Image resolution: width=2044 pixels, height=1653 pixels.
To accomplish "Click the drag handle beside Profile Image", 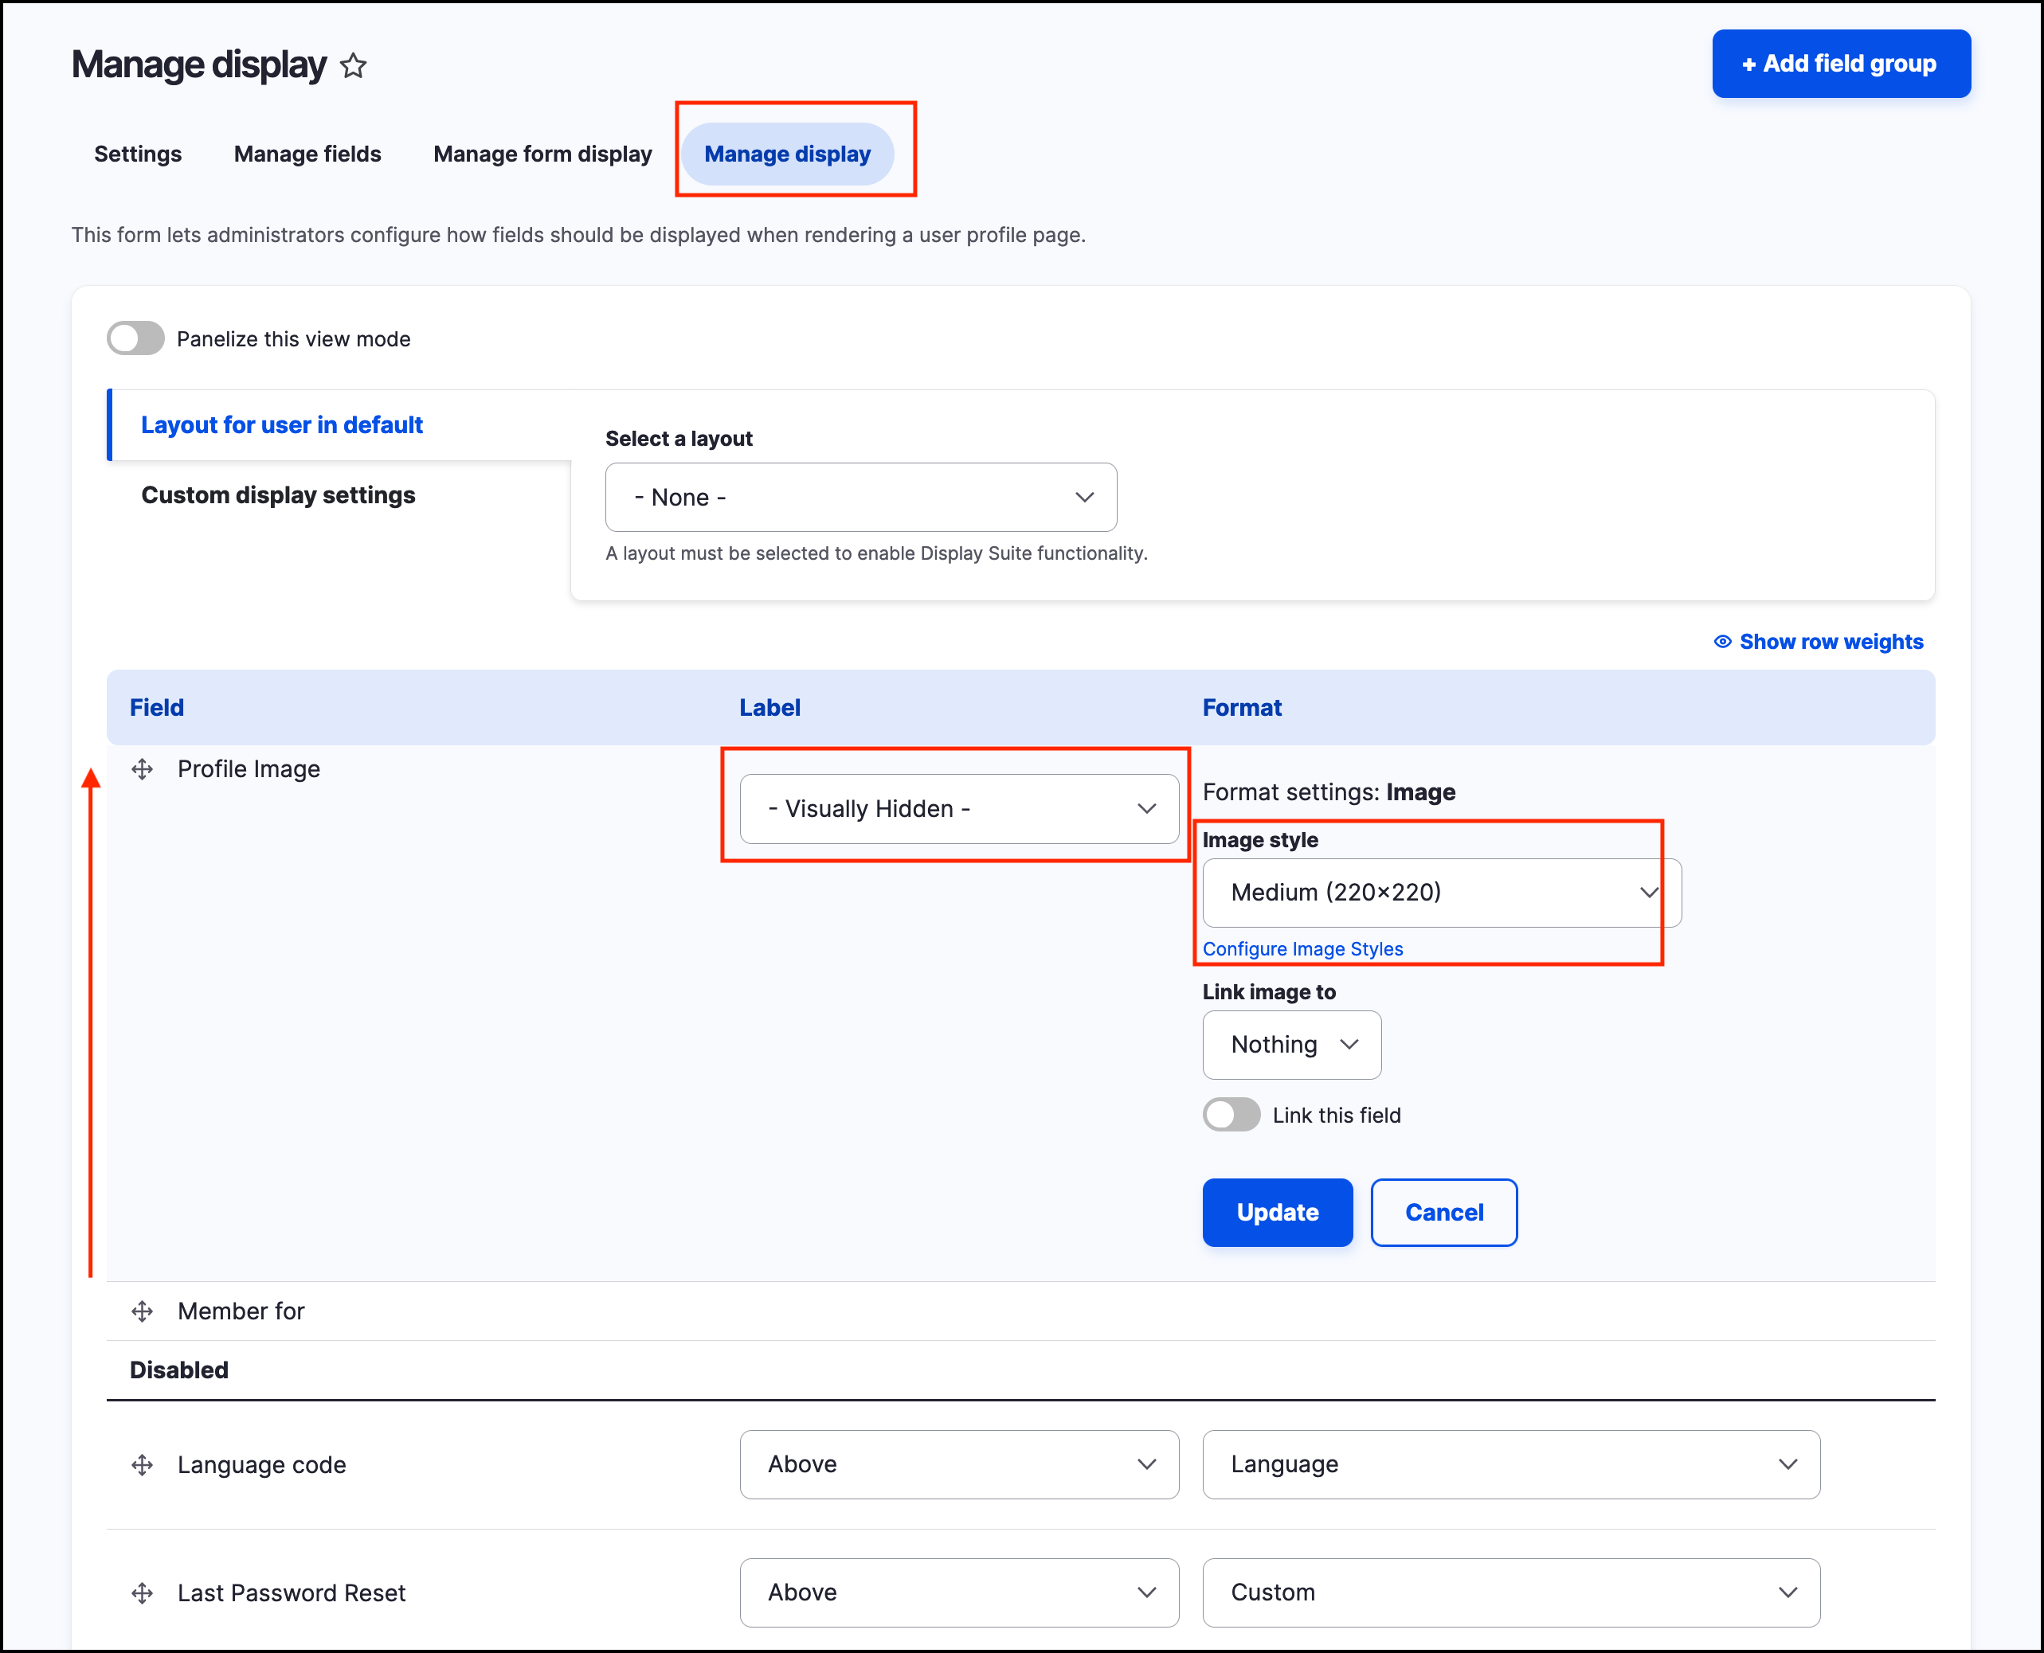I will tap(142, 769).
